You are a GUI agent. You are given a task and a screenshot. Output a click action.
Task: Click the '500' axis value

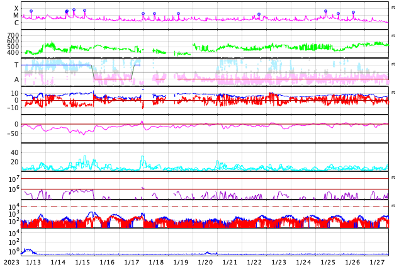tap(13, 47)
